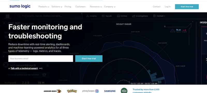
Task: Click the sumo logic logo
Action: click(20, 6)
